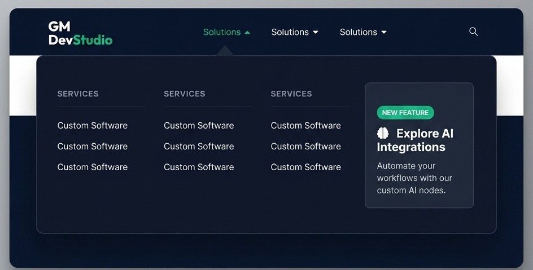
Task: Click the first column's SERVICES heading
Action: [x=78, y=94]
